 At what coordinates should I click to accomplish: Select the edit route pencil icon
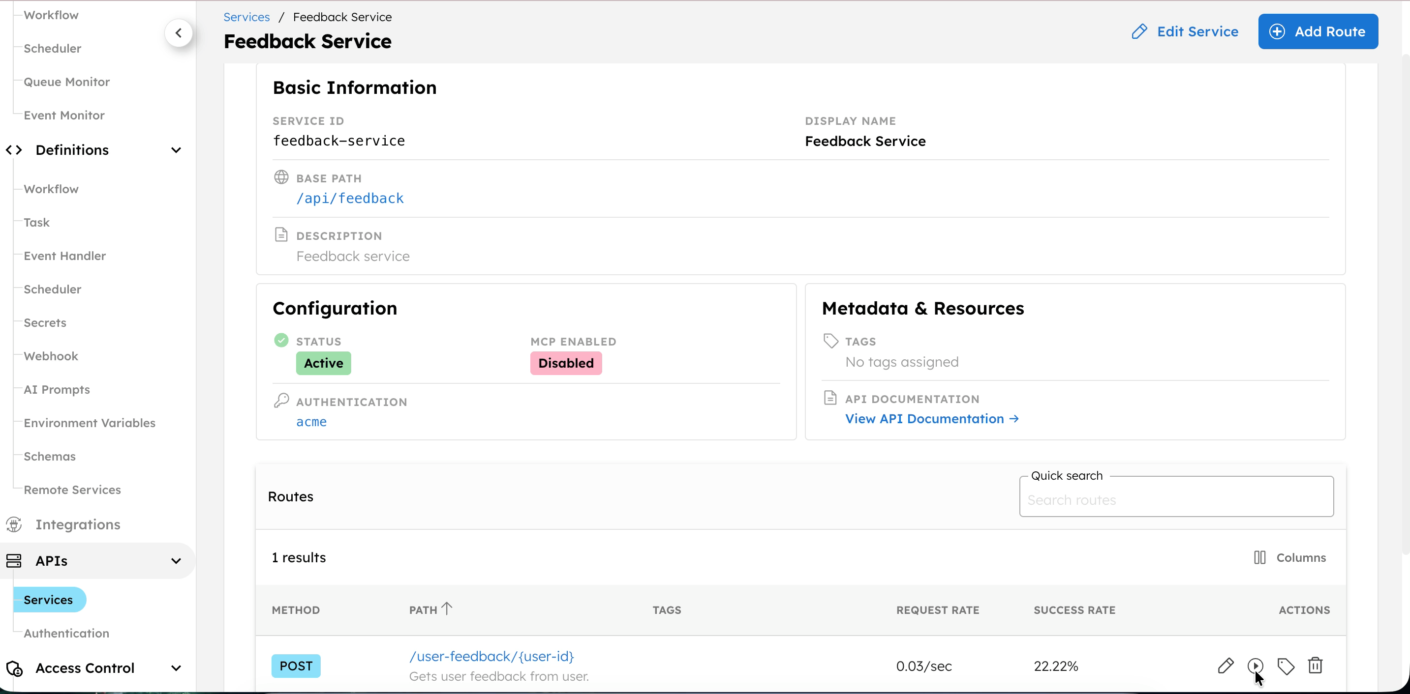pos(1226,665)
